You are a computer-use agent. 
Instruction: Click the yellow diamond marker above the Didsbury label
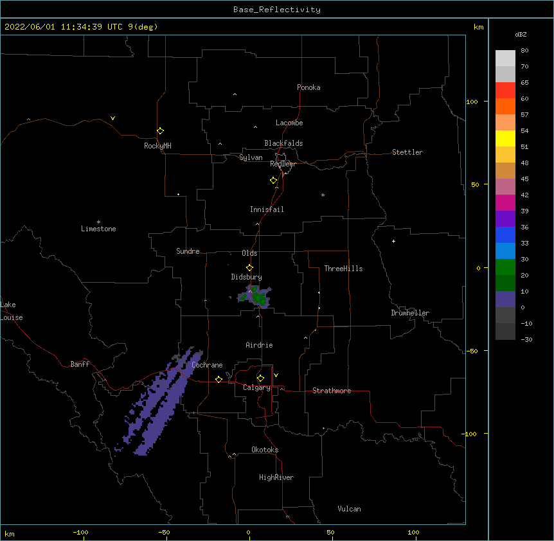[x=249, y=268]
